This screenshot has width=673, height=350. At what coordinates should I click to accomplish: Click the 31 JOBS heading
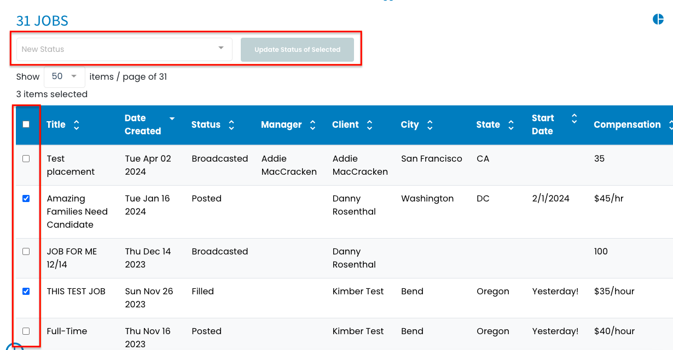(41, 21)
